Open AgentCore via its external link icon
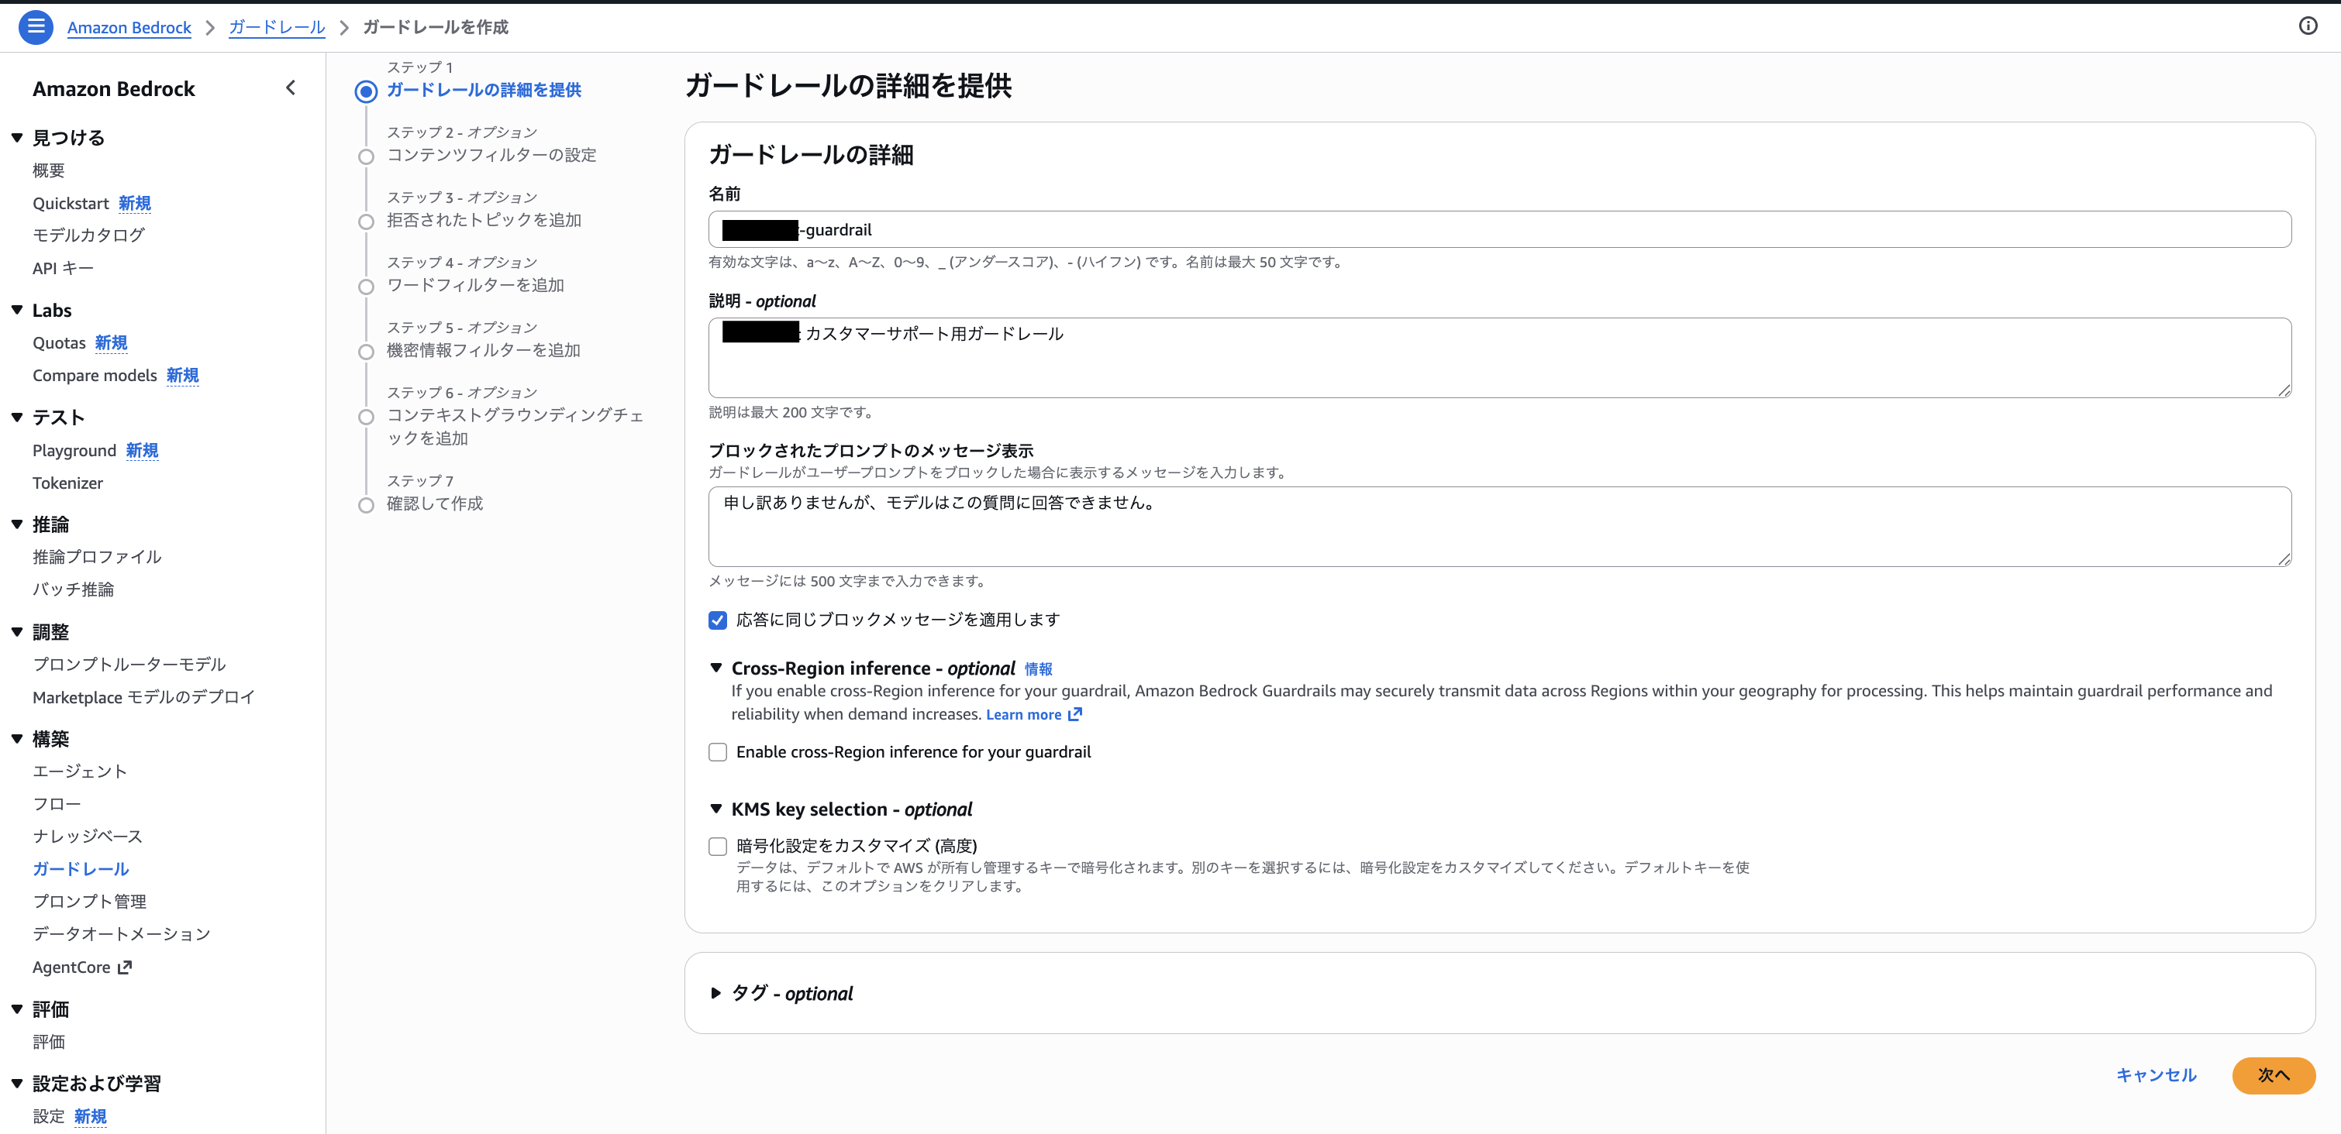 coord(126,967)
